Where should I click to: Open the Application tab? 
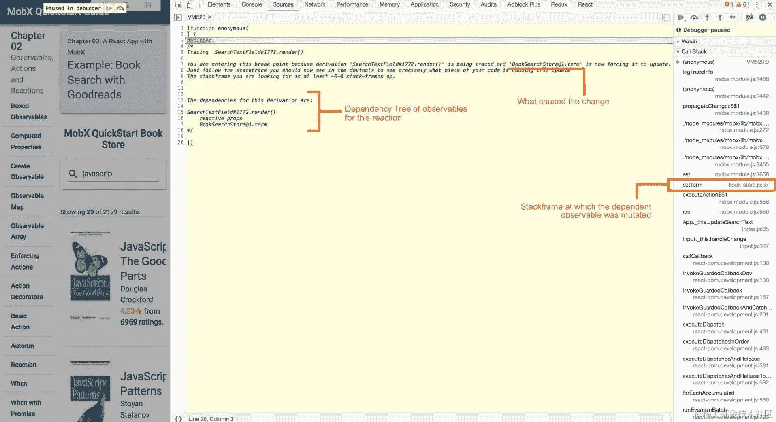(x=425, y=5)
